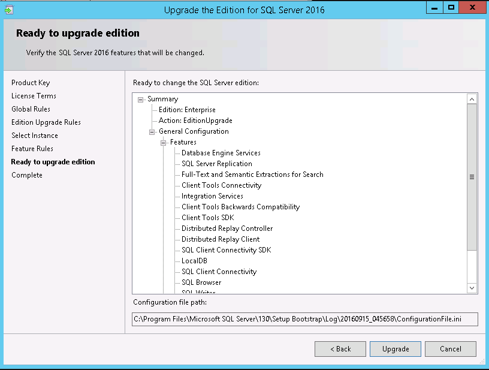
Task: Select Full-Text and Semantic Extractions for Search
Action: point(252,175)
